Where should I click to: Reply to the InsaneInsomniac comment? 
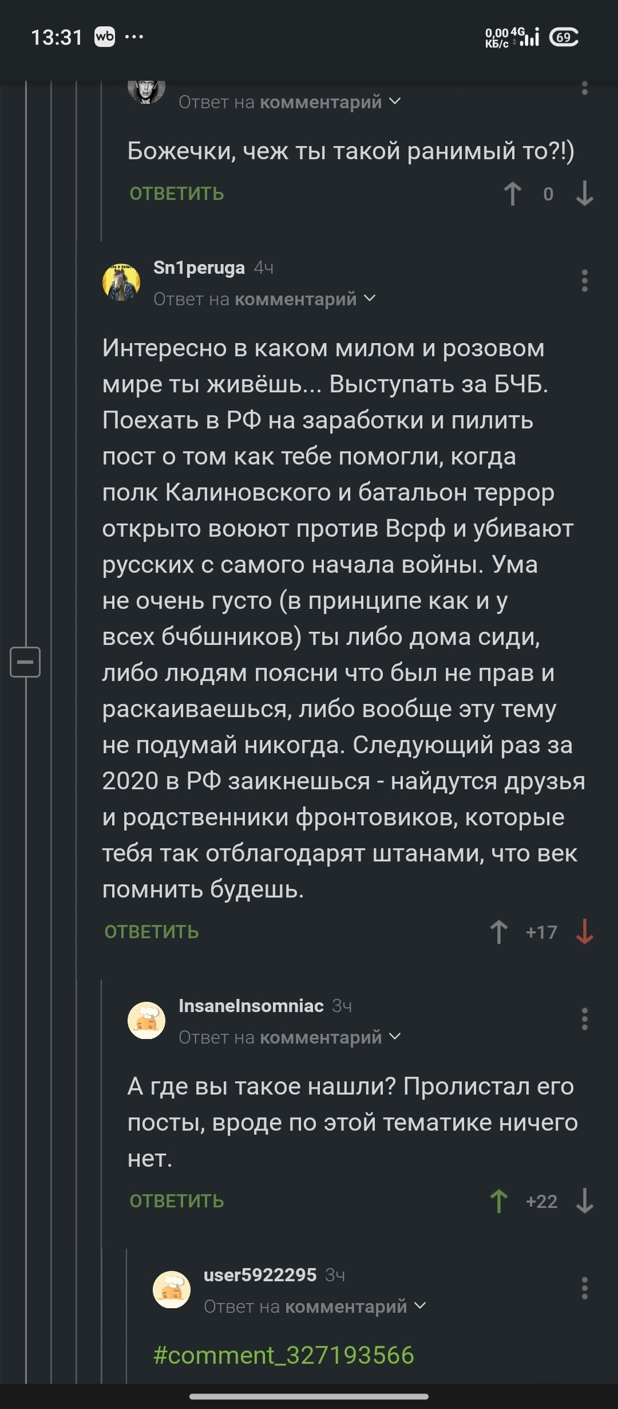[x=177, y=1201]
